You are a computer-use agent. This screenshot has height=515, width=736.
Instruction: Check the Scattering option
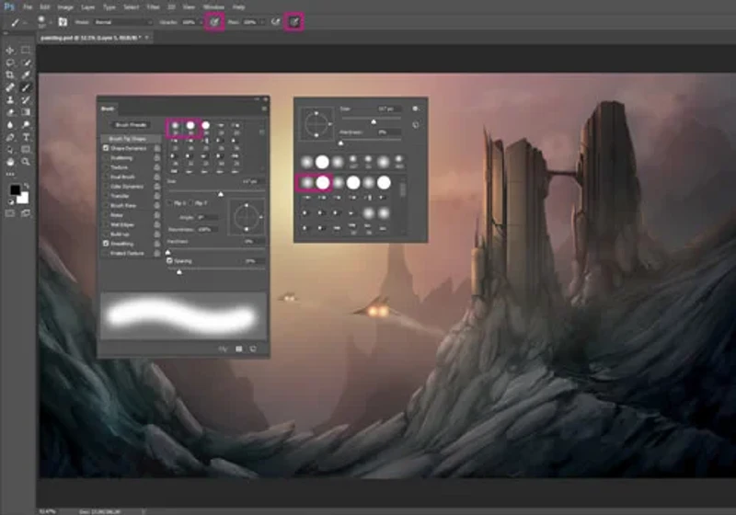106,158
